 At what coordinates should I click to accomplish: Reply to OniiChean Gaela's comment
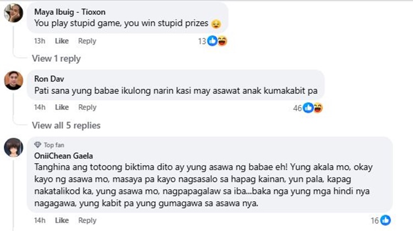87,221
